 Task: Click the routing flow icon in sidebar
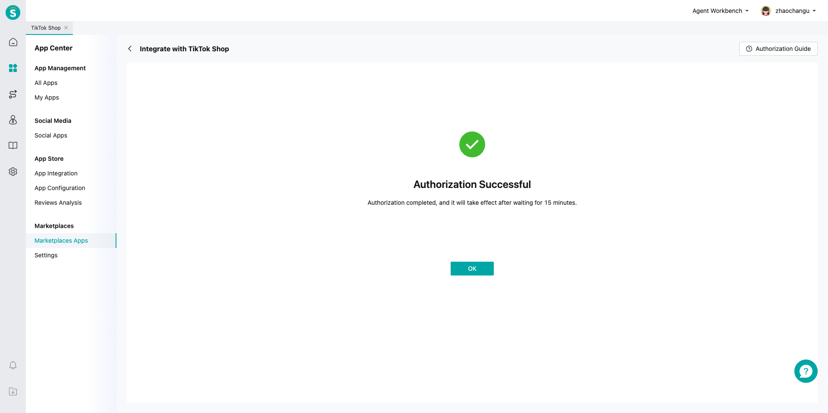pos(13,94)
